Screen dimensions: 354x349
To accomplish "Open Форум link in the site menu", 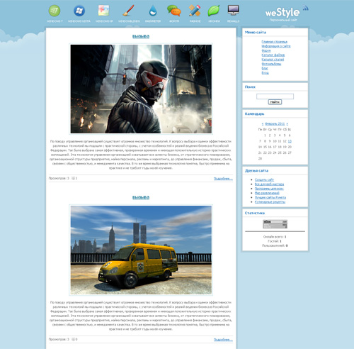I will [x=266, y=50].
